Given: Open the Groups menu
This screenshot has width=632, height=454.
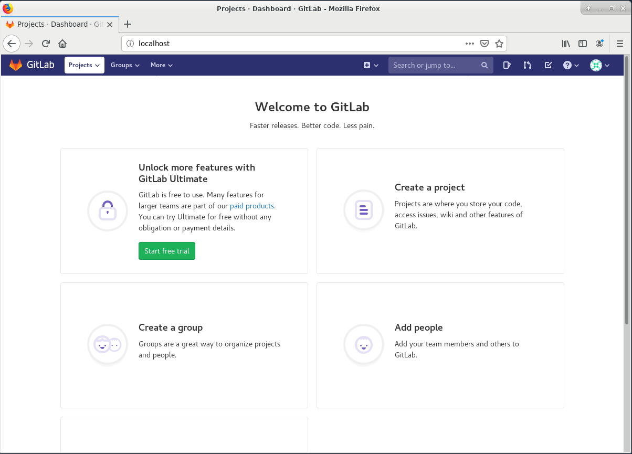Looking at the screenshot, I should (x=124, y=65).
